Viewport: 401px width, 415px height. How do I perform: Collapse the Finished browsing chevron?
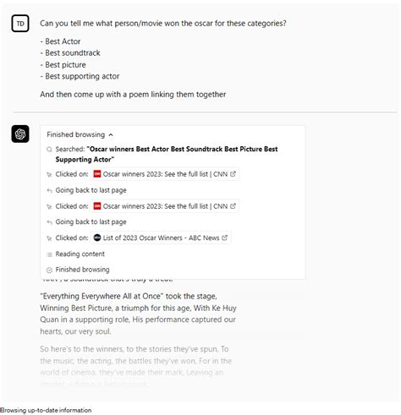click(111, 135)
